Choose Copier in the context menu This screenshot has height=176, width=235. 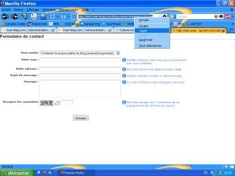click(152, 31)
